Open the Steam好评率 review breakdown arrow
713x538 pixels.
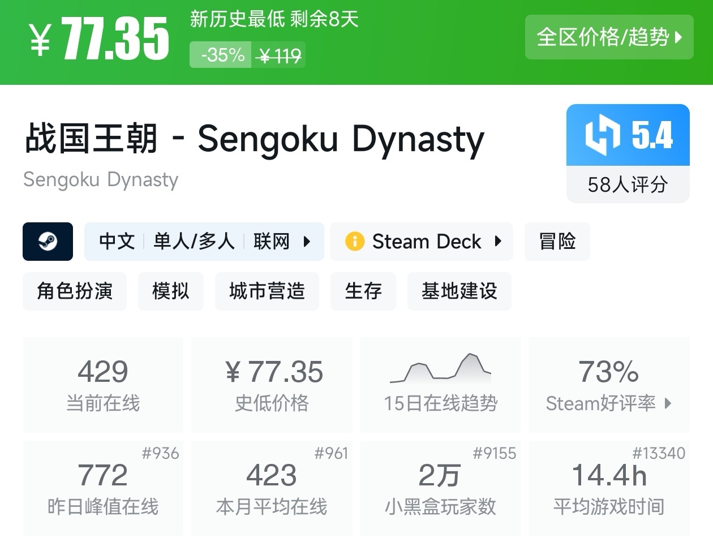pos(668,403)
